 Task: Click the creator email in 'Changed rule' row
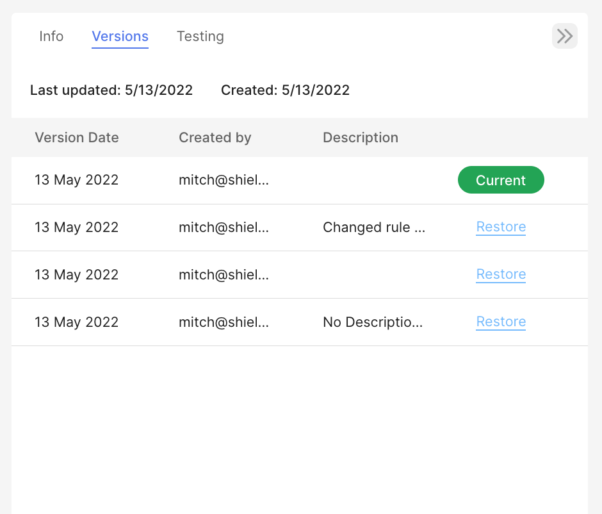click(224, 228)
